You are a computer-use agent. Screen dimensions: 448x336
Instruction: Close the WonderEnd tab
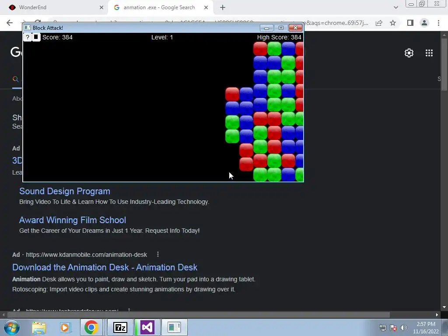click(101, 7)
